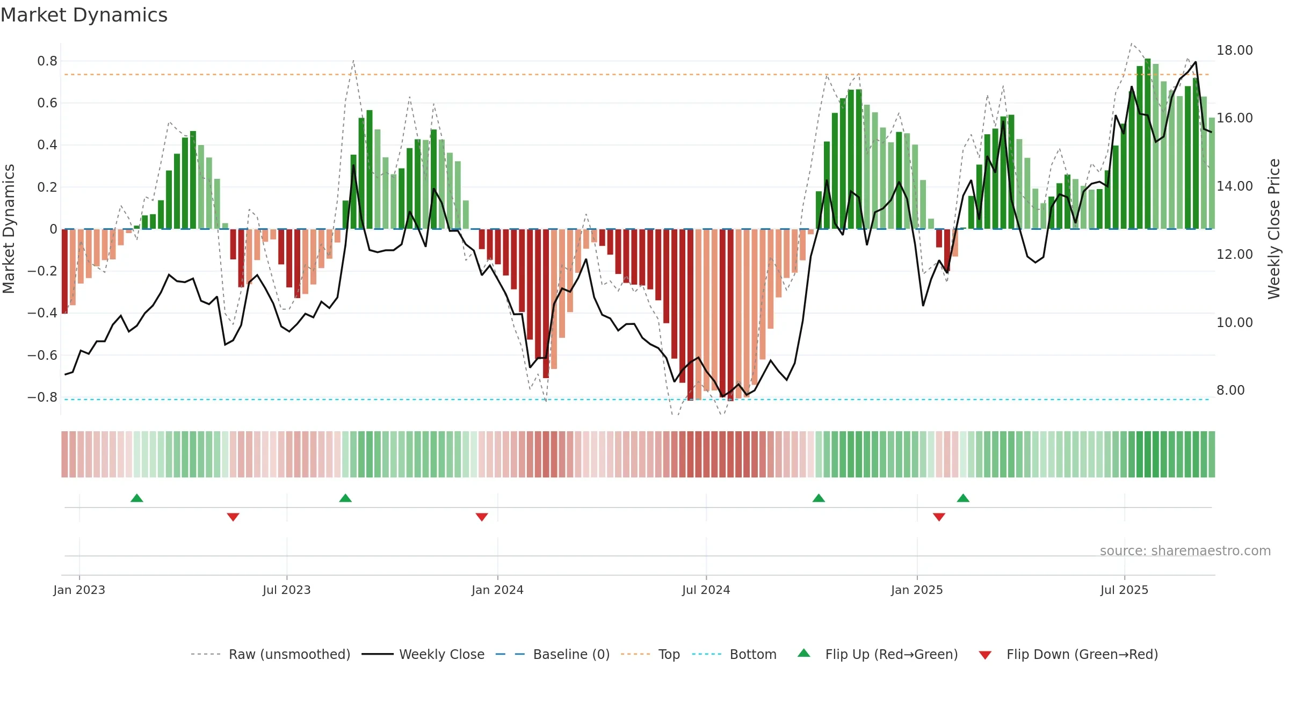
Task: Click the Jan 2025 x-axis label
Action: 917,590
